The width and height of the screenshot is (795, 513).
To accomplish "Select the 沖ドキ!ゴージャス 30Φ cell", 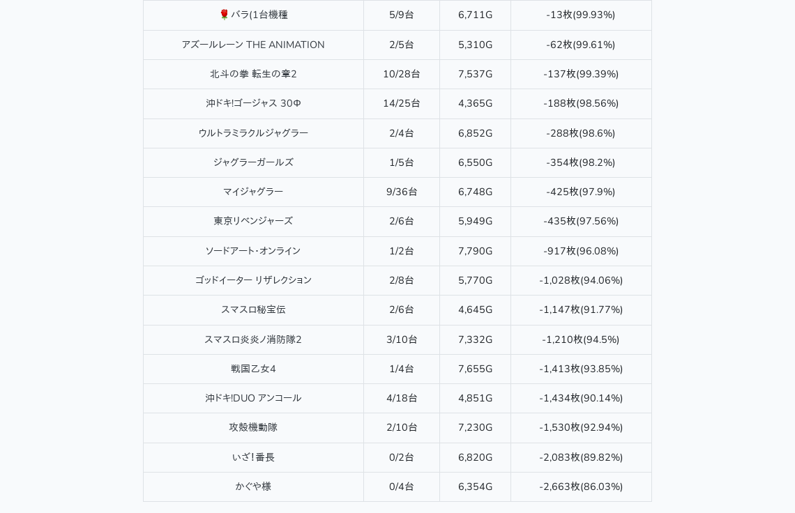I will coord(253,103).
